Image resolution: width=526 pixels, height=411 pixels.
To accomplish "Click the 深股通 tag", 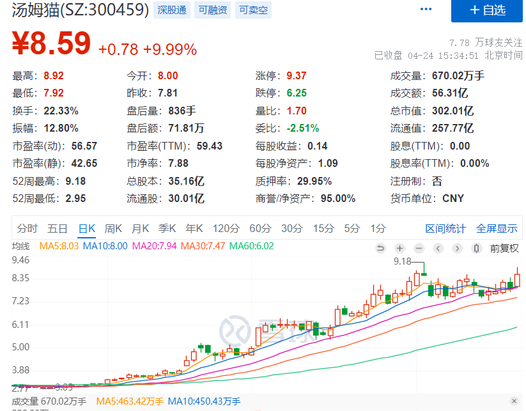I will pos(172,10).
